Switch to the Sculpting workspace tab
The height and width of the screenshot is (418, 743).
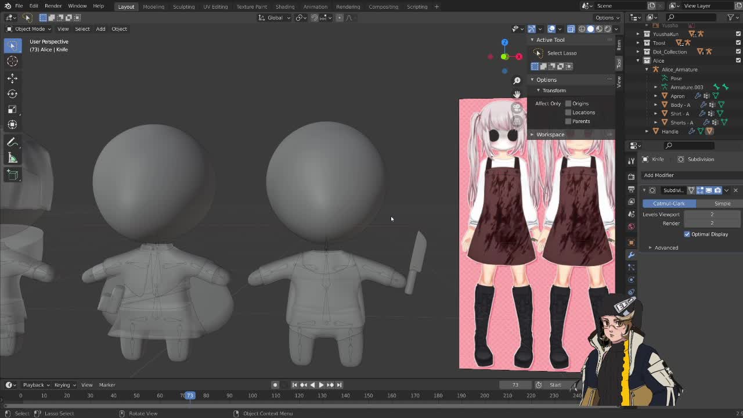coord(183,6)
